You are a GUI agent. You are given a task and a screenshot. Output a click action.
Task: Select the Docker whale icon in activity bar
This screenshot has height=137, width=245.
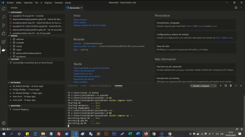tap(3, 50)
